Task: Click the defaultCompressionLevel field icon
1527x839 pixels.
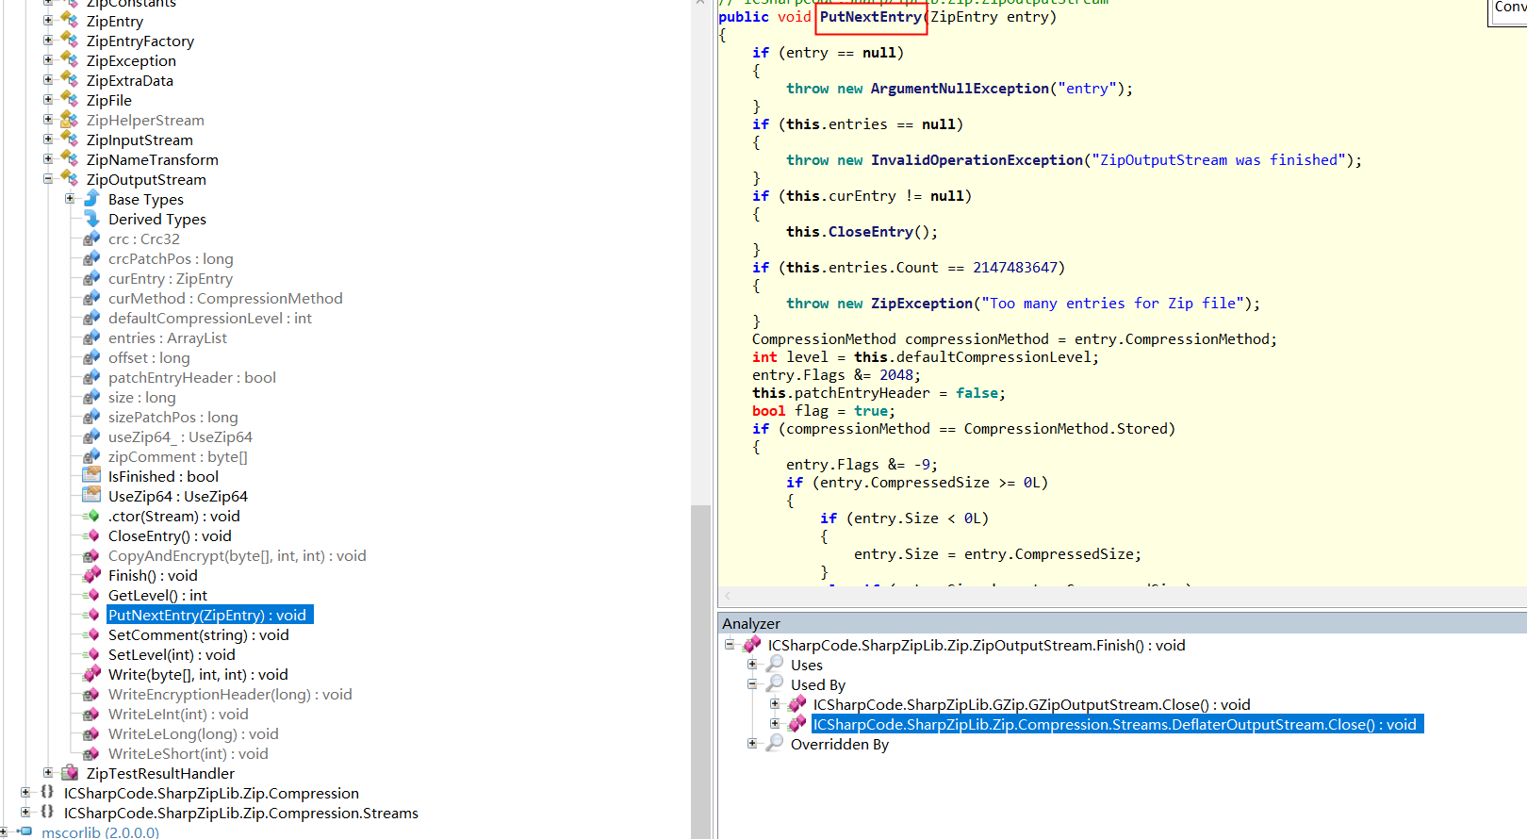Action: click(91, 318)
